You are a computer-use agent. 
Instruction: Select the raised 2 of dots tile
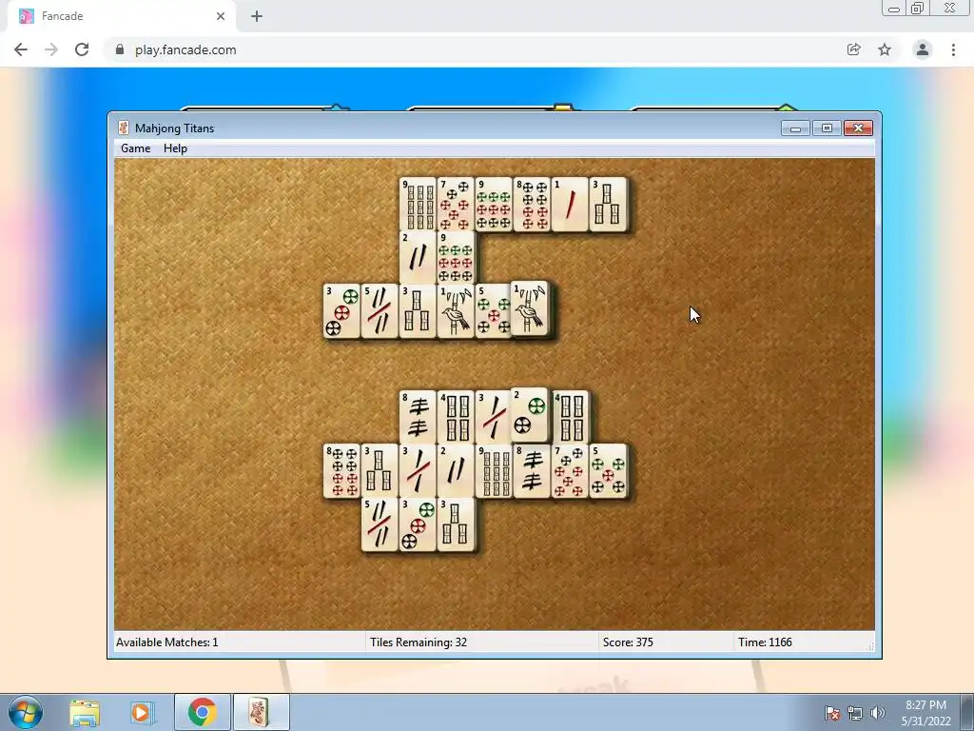(530, 415)
